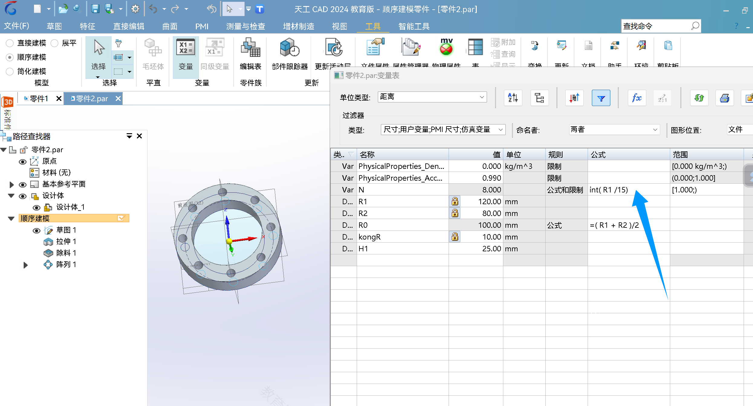Click the sort A-Z icon in variable table
Image resolution: width=753 pixels, height=406 pixels.
pos(513,98)
